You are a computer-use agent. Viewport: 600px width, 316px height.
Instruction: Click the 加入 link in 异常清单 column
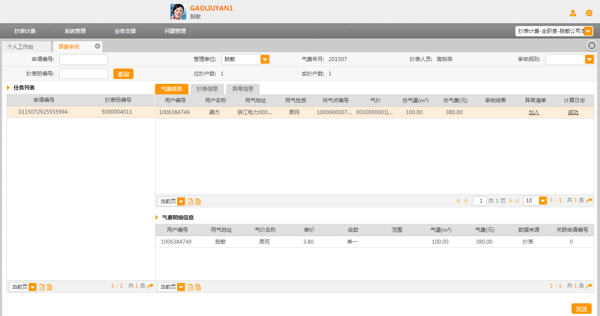tap(534, 112)
